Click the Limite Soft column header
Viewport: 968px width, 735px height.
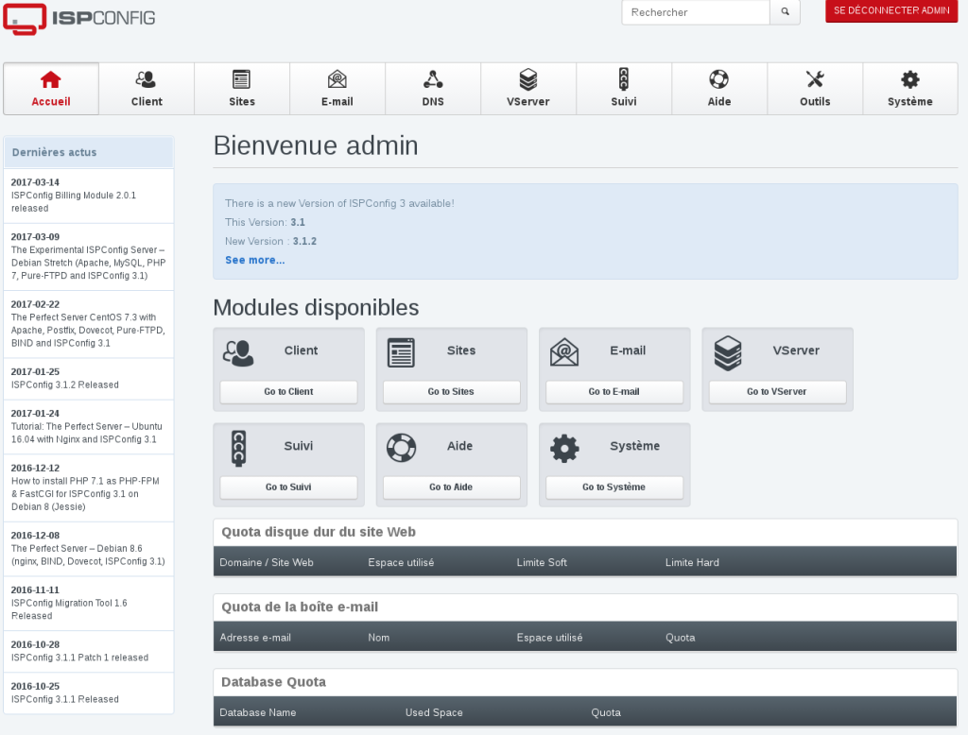point(542,563)
